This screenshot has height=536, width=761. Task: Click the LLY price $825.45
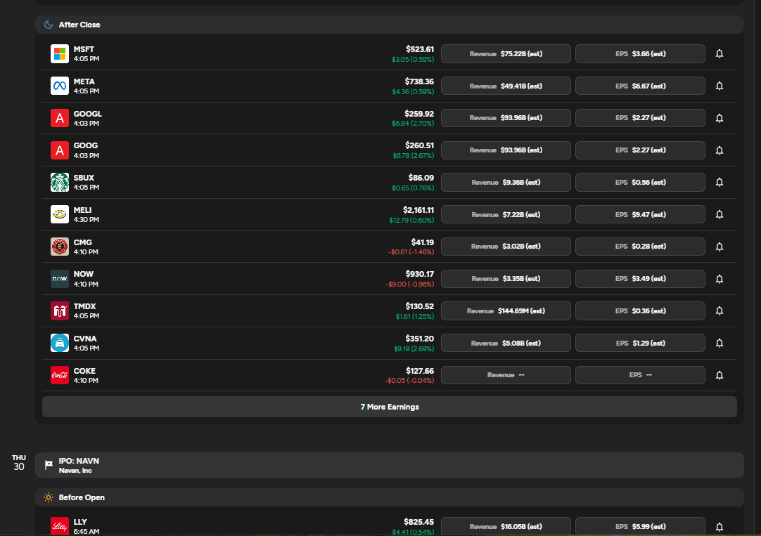point(419,522)
